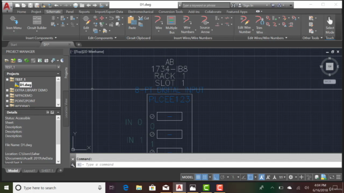Viewport: 344px width, 193px height.
Task: Expand the Insert Components panel dropdown
Action: tap(56, 38)
